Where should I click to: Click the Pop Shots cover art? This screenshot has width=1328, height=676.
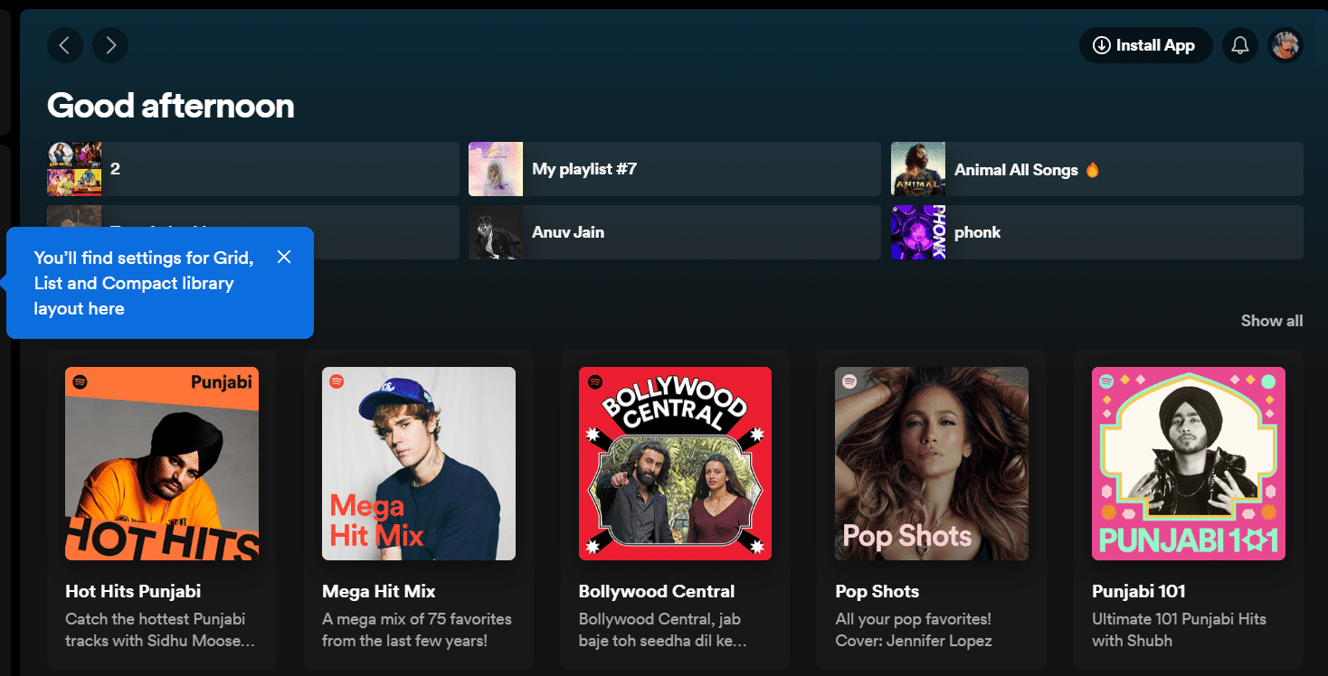click(x=932, y=464)
